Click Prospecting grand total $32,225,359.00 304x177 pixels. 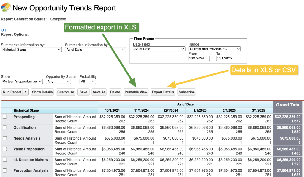(x=288, y=117)
